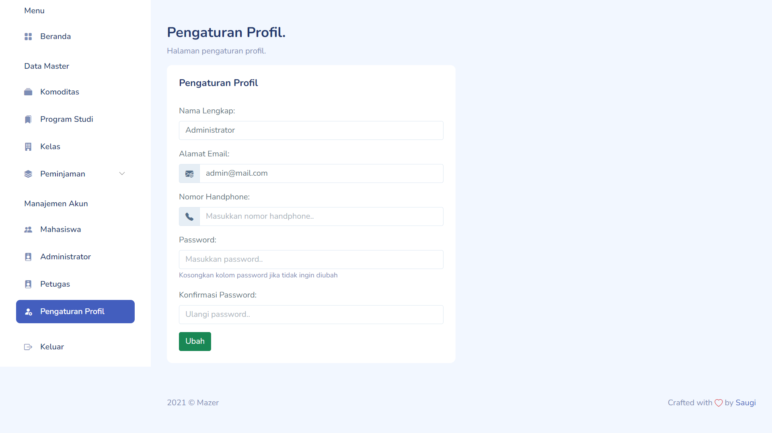Click the Masukkan password field

(x=311, y=260)
